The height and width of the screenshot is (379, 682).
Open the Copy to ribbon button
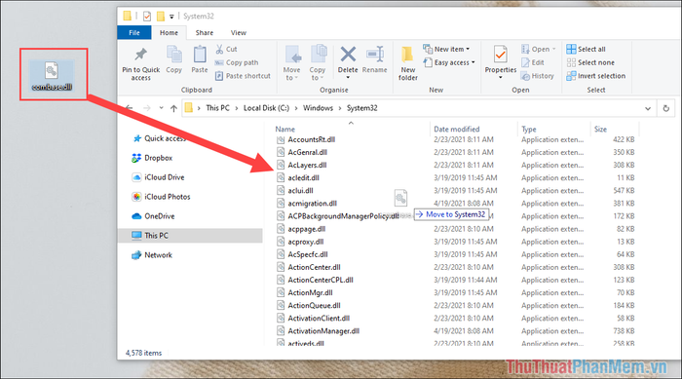pyautogui.click(x=318, y=63)
